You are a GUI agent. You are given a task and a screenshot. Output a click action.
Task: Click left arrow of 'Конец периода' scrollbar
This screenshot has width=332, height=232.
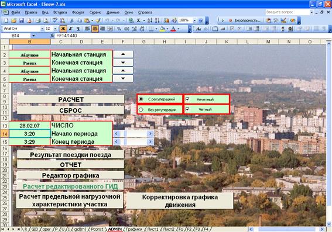(x=117, y=141)
